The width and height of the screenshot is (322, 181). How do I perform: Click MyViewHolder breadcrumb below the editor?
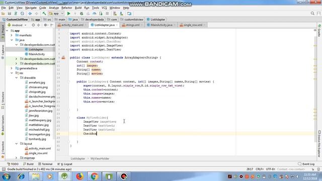[100, 159]
